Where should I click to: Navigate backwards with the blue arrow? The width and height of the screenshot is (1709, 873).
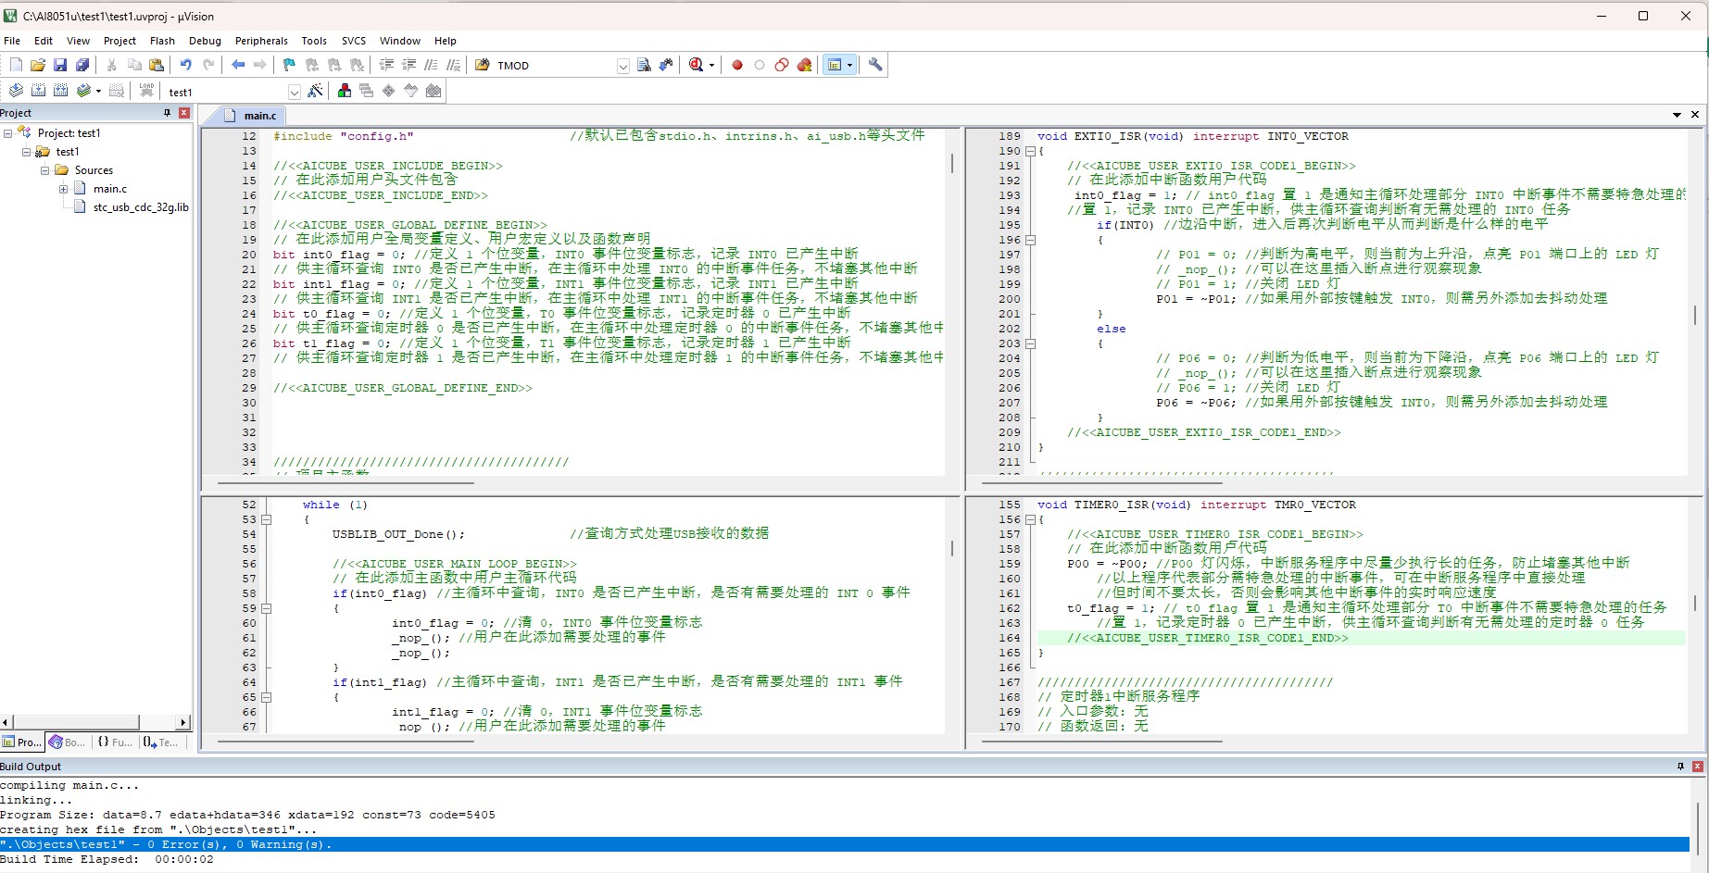[238, 65]
